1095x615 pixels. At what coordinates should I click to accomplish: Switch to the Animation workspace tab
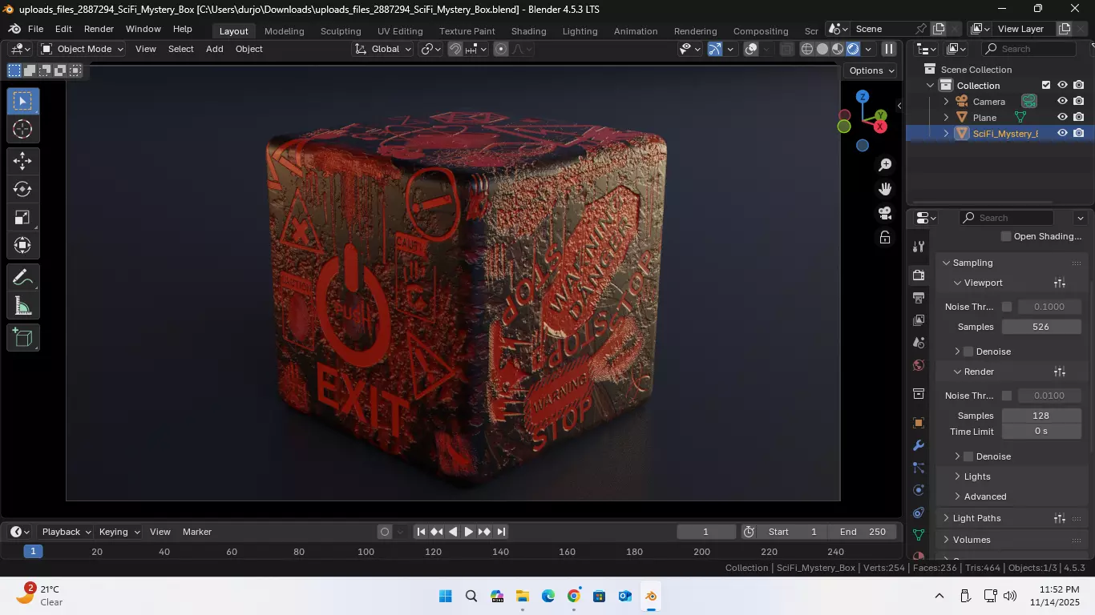click(x=636, y=31)
